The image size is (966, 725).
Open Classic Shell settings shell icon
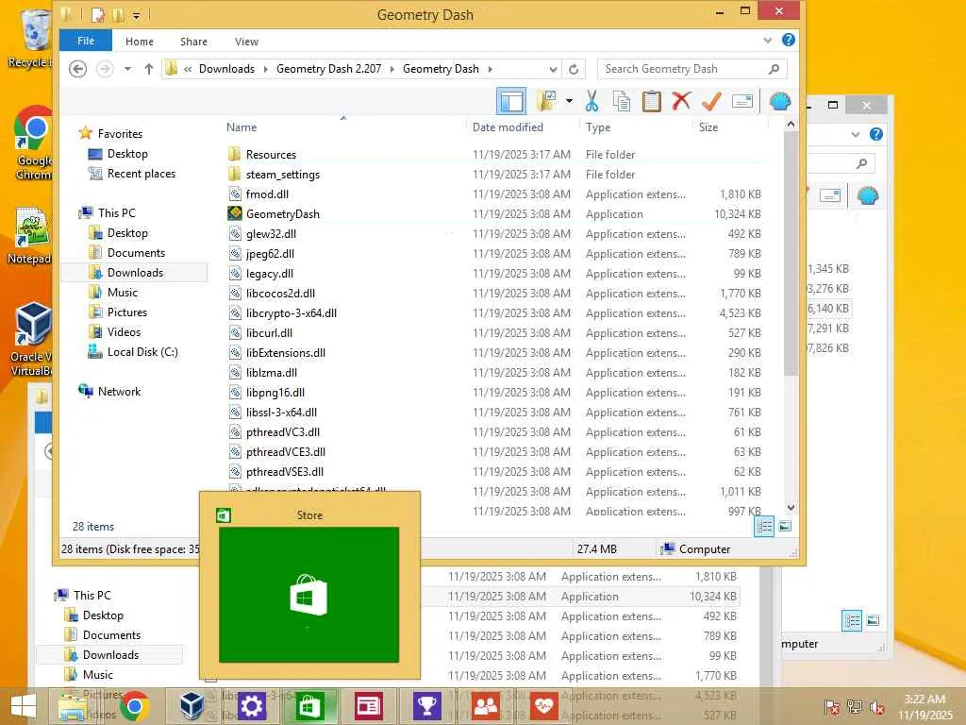click(780, 101)
